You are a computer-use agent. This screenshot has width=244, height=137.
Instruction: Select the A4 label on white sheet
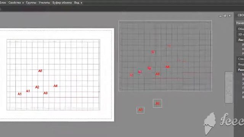(55, 86)
